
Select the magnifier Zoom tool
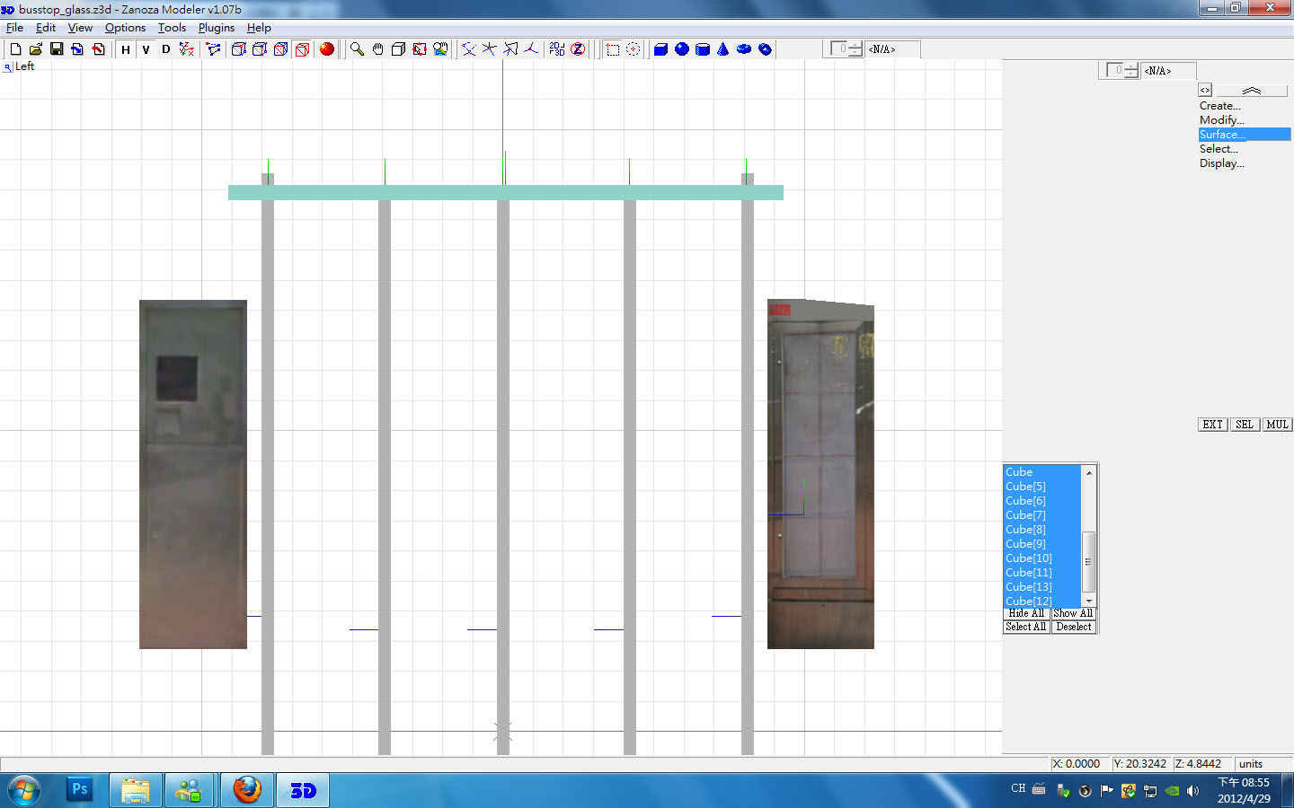[x=357, y=49]
